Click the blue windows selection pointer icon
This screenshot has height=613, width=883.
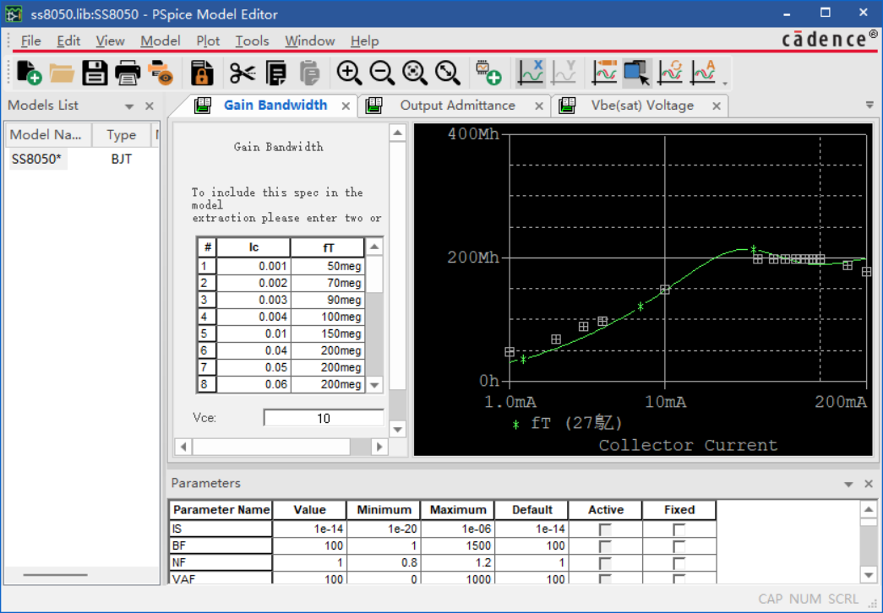tap(637, 73)
